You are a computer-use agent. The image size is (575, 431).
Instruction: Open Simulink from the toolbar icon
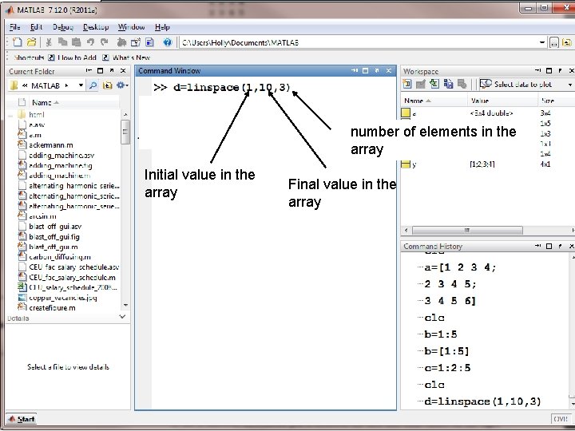pyautogui.click(x=121, y=42)
